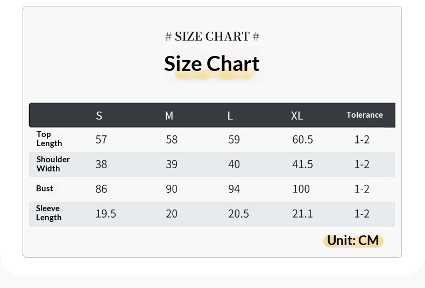Image resolution: width=425 pixels, height=288 pixels.
Task: Click the Shoulder Width L value 40
Action: click(234, 164)
